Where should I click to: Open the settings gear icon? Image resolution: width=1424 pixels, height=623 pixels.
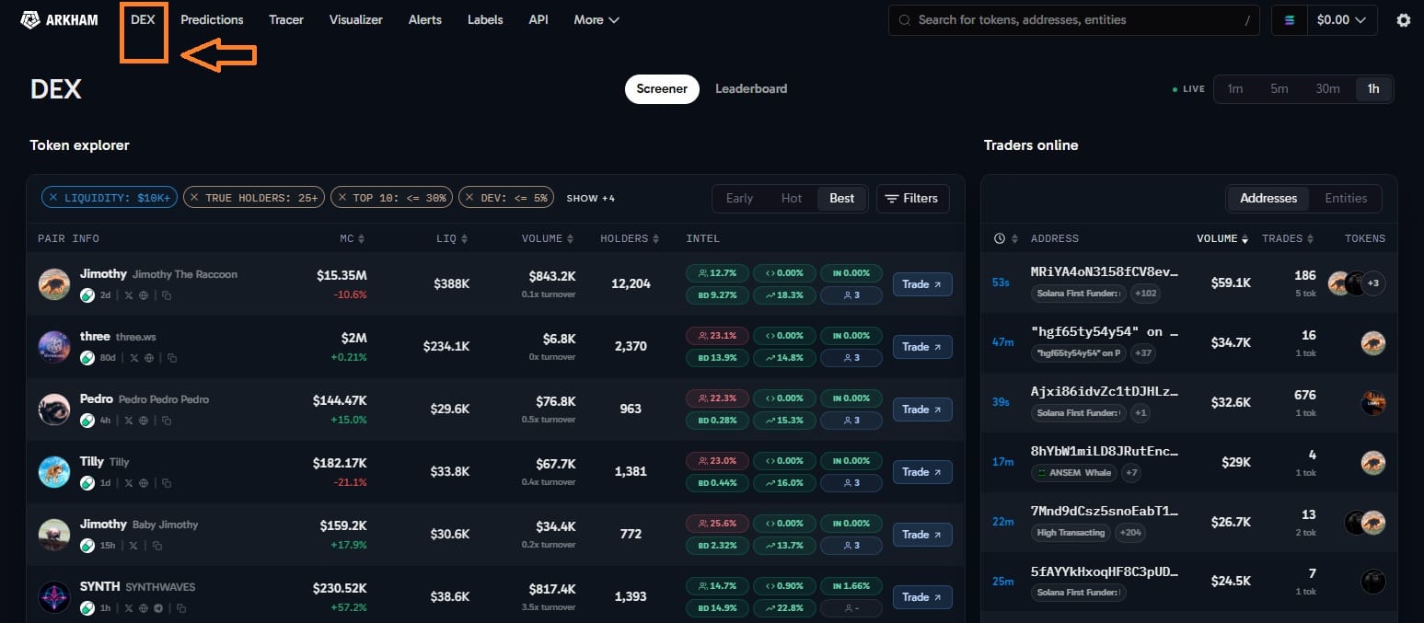click(x=1403, y=19)
